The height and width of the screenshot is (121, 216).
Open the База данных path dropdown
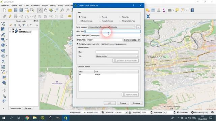134,27
